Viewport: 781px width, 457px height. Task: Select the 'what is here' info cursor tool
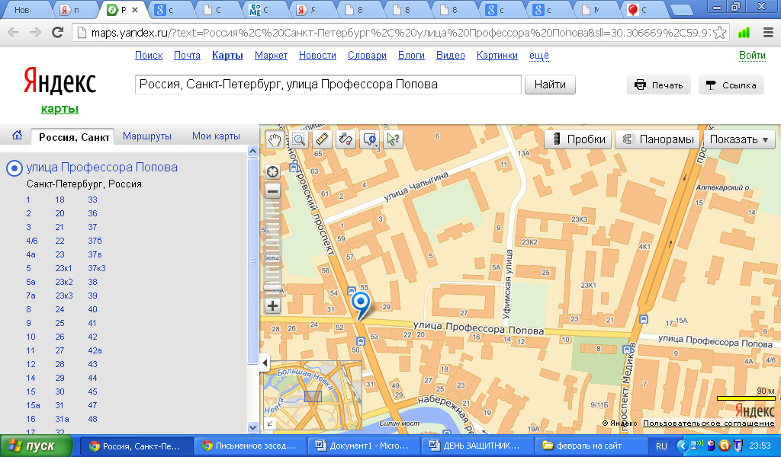[x=393, y=139]
